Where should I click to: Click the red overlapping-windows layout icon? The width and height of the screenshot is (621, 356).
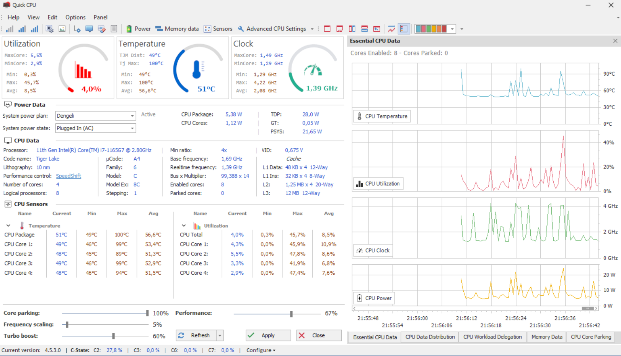click(x=339, y=29)
